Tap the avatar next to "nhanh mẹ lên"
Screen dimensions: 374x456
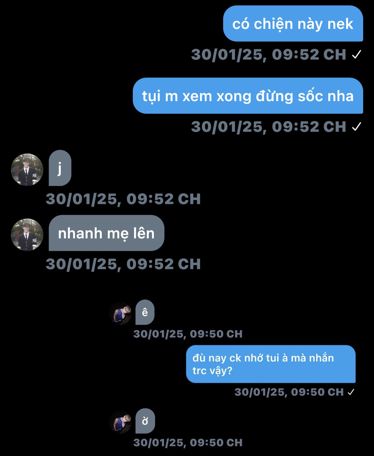pyautogui.click(x=27, y=235)
